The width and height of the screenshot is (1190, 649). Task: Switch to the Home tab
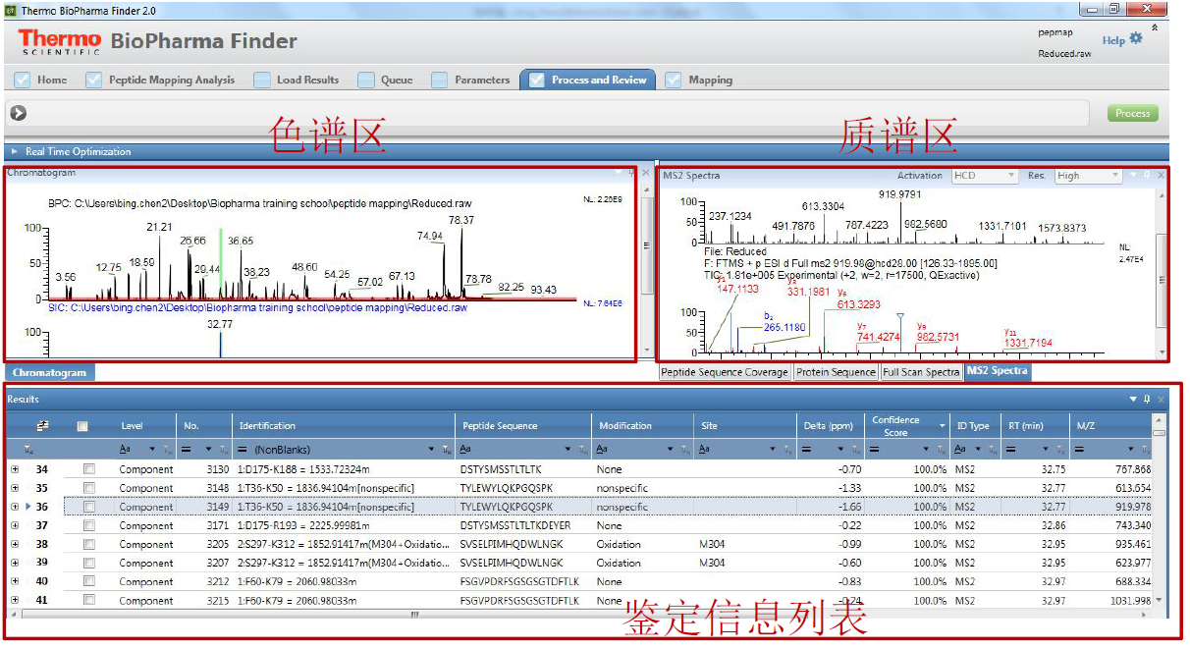point(43,80)
